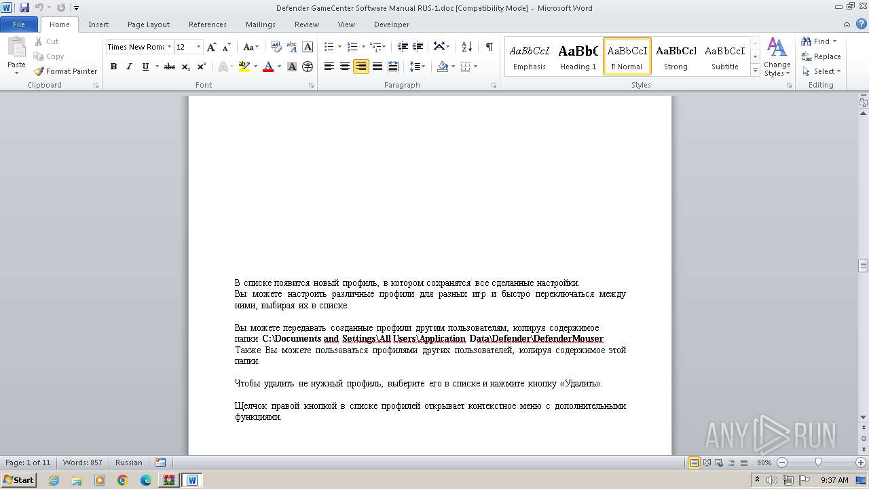Click the Bullets list icon
Screen dimensions: 869x489
tap(329, 47)
